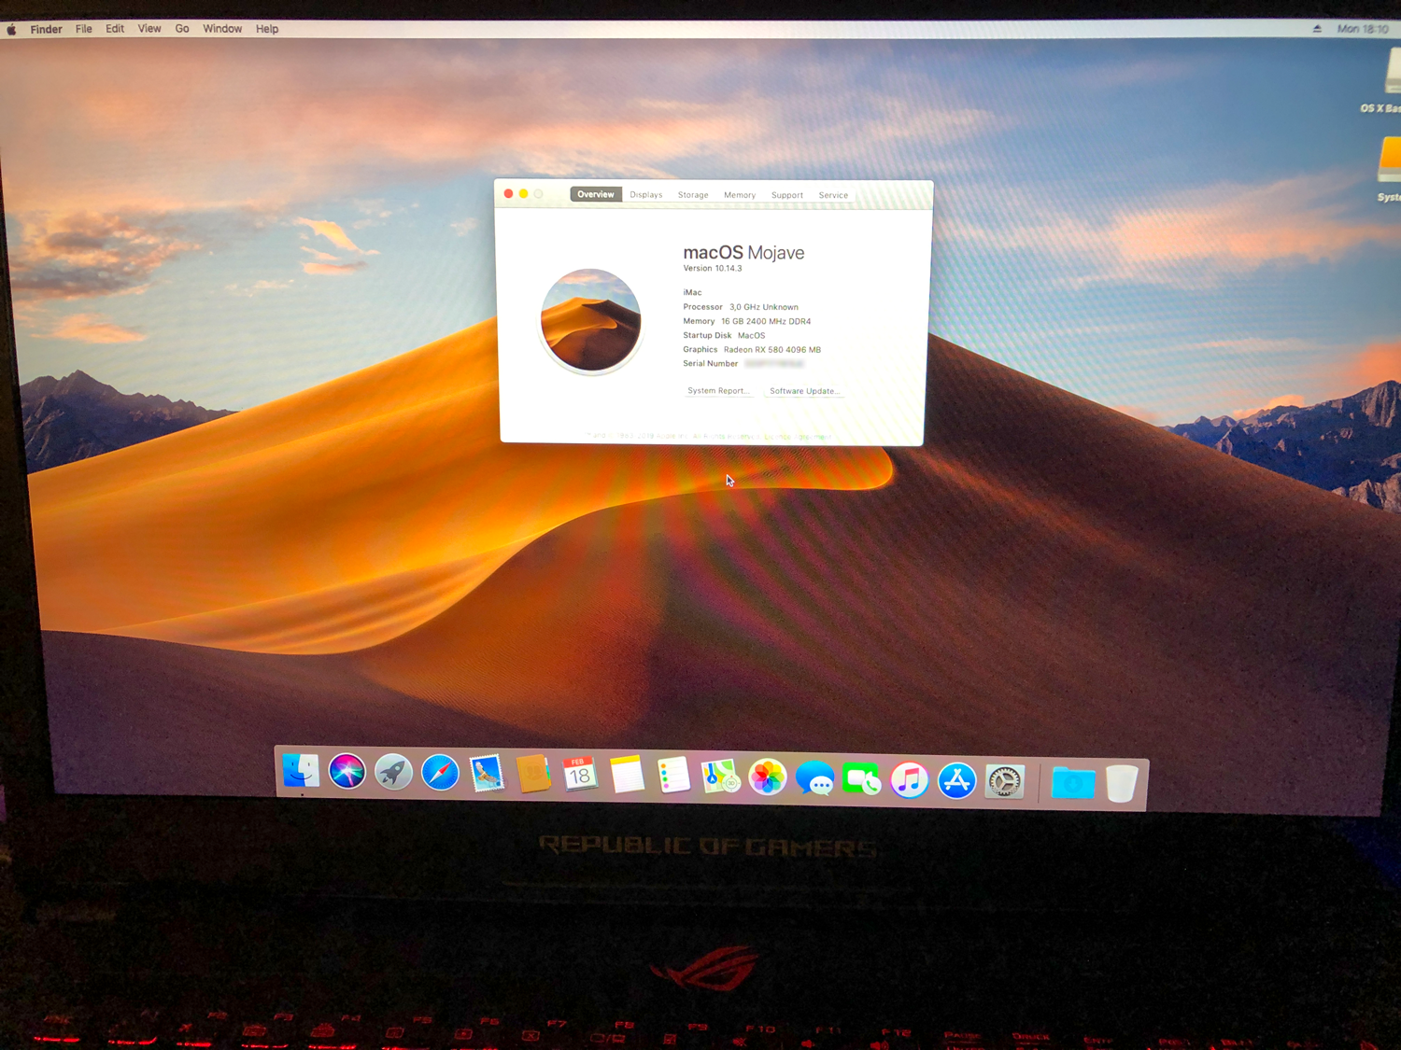Launch Maps from the Dock
This screenshot has width=1401, height=1050.
point(720,777)
